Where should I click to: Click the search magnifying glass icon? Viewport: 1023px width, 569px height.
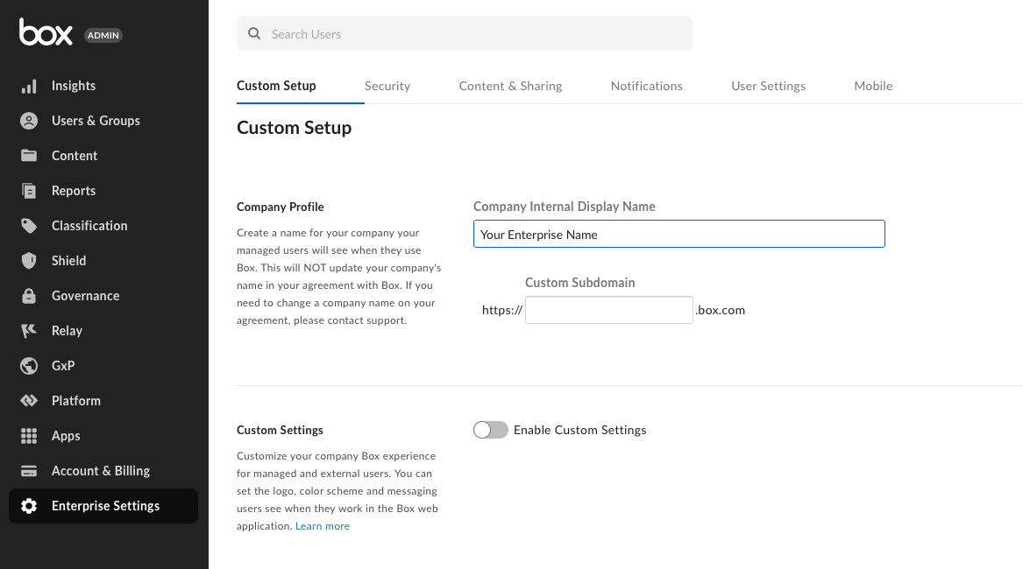coord(253,33)
